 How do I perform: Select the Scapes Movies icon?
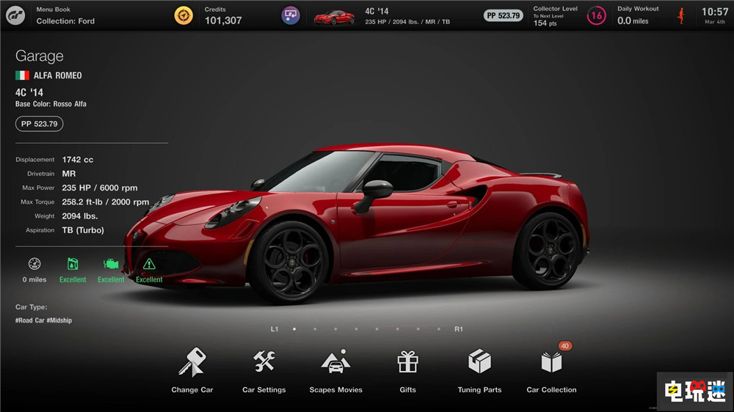pyautogui.click(x=335, y=362)
